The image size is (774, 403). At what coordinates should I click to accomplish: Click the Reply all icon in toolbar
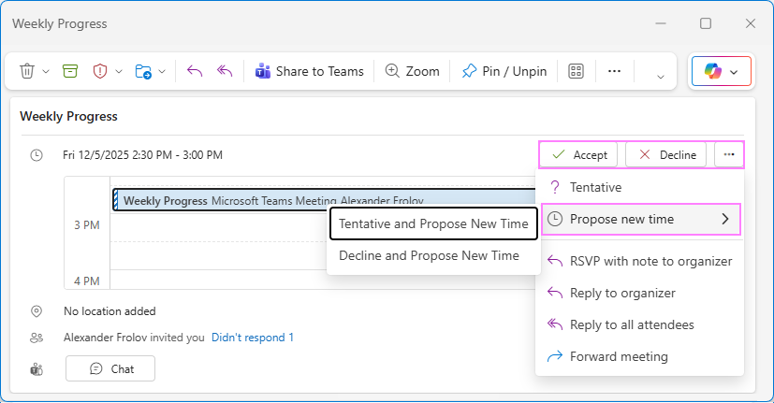225,71
